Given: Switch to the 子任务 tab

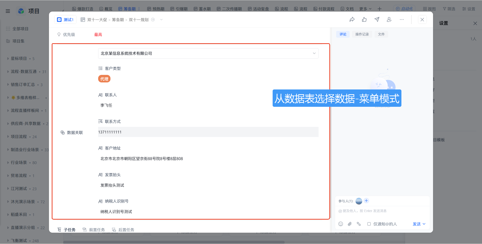Looking at the screenshot, I should 67,230.
